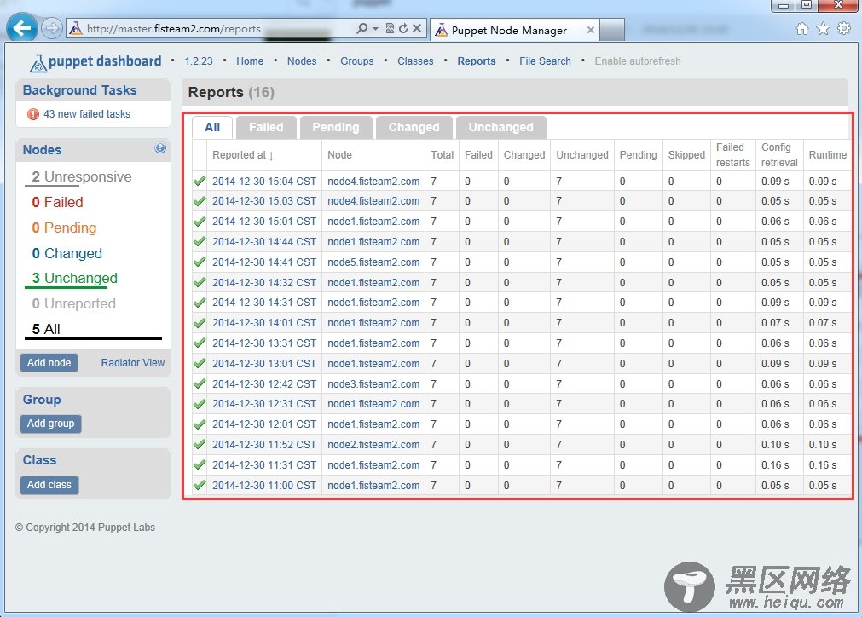Click the 0.16 s runtime value
Screen dimensions: 862x617
pyautogui.click(x=823, y=465)
